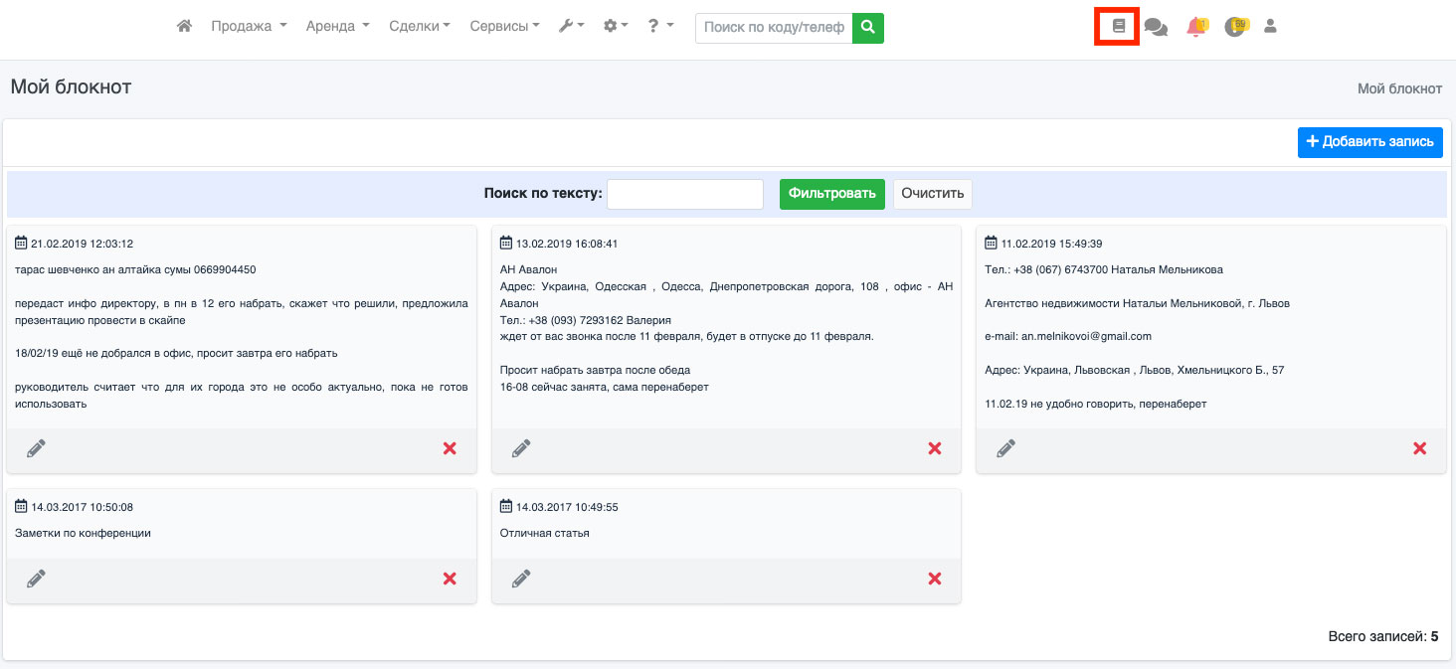Delete the Наталья Мельникова note
The image size is (1456, 669).
click(1419, 448)
